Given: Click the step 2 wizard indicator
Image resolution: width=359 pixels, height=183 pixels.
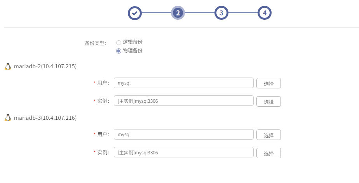Looking at the screenshot, I should [178, 13].
